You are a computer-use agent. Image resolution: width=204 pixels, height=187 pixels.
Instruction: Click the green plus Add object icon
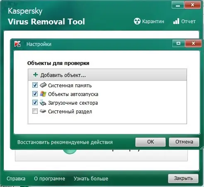[36, 75]
